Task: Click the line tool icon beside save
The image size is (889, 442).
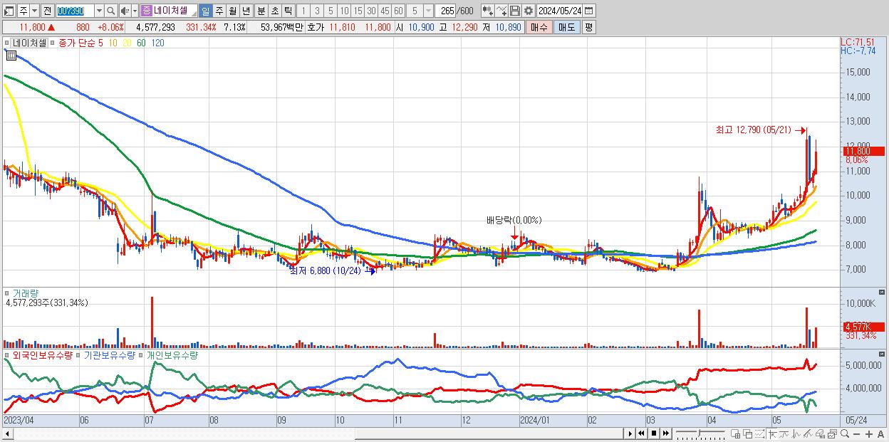Action: 501,11
